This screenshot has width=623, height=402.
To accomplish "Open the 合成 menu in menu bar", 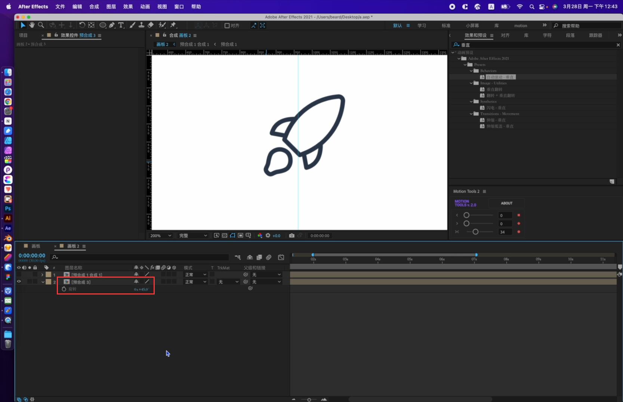I will click(x=94, y=6).
